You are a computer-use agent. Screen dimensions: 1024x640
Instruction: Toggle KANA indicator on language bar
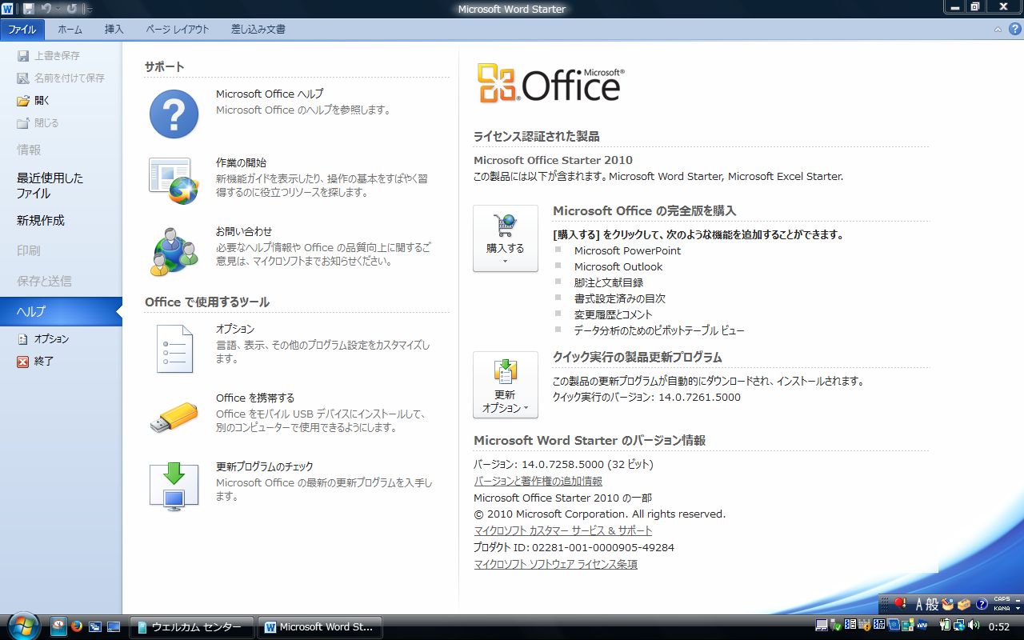[x=1002, y=609]
